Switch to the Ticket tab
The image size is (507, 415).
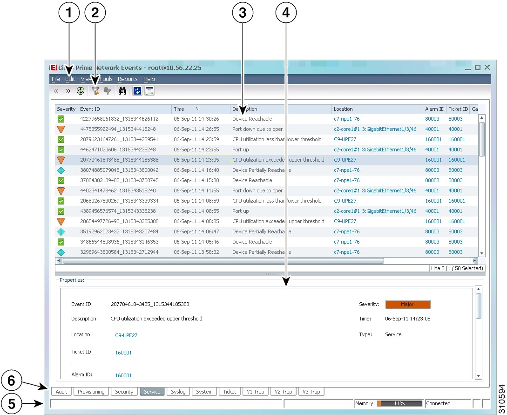[x=230, y=392]
